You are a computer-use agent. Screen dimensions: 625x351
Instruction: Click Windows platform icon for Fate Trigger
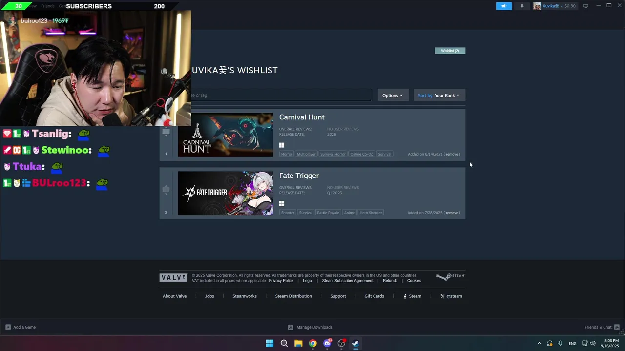[282, 203]
